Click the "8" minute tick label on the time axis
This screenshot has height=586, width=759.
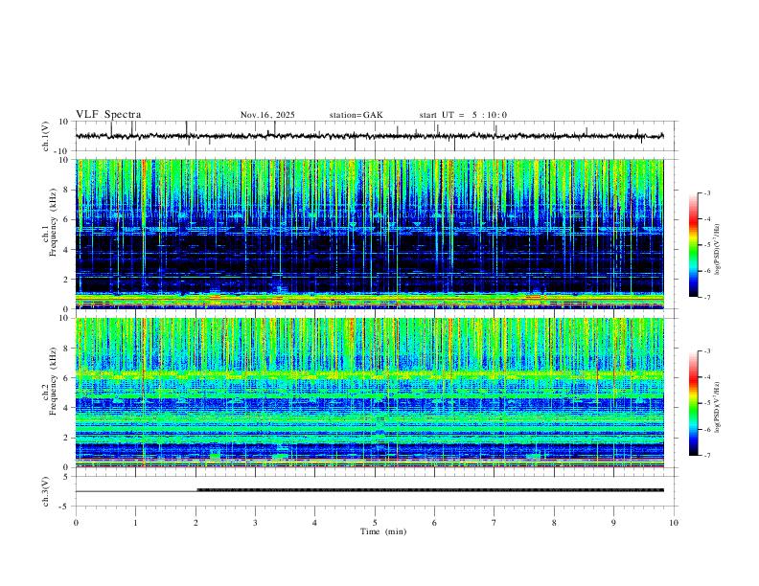(x=554, y=523)
